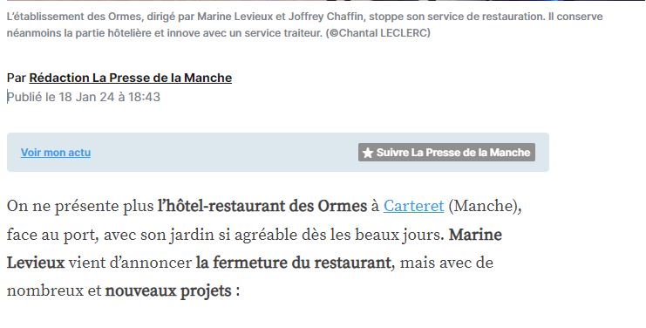Screen dimensions: 646x328
Task: Click the word Manche in parentheses
Action: [484, 206]
